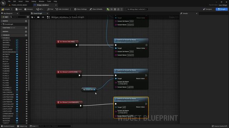The image size is (229, 128).
Task: Switch to Designer mode
Action: [x=208, y=9]
